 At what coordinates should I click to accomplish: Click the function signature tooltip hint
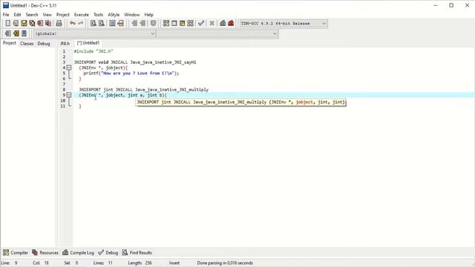pyautogui.click(x=240, y=102)
